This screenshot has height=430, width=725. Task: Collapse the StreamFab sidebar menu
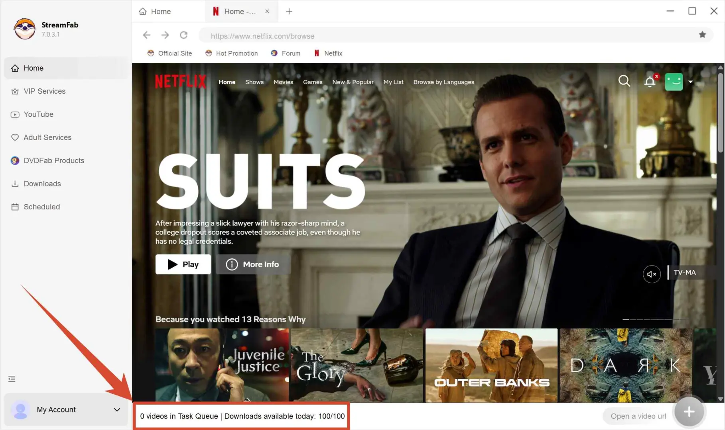tap(12, 379)
